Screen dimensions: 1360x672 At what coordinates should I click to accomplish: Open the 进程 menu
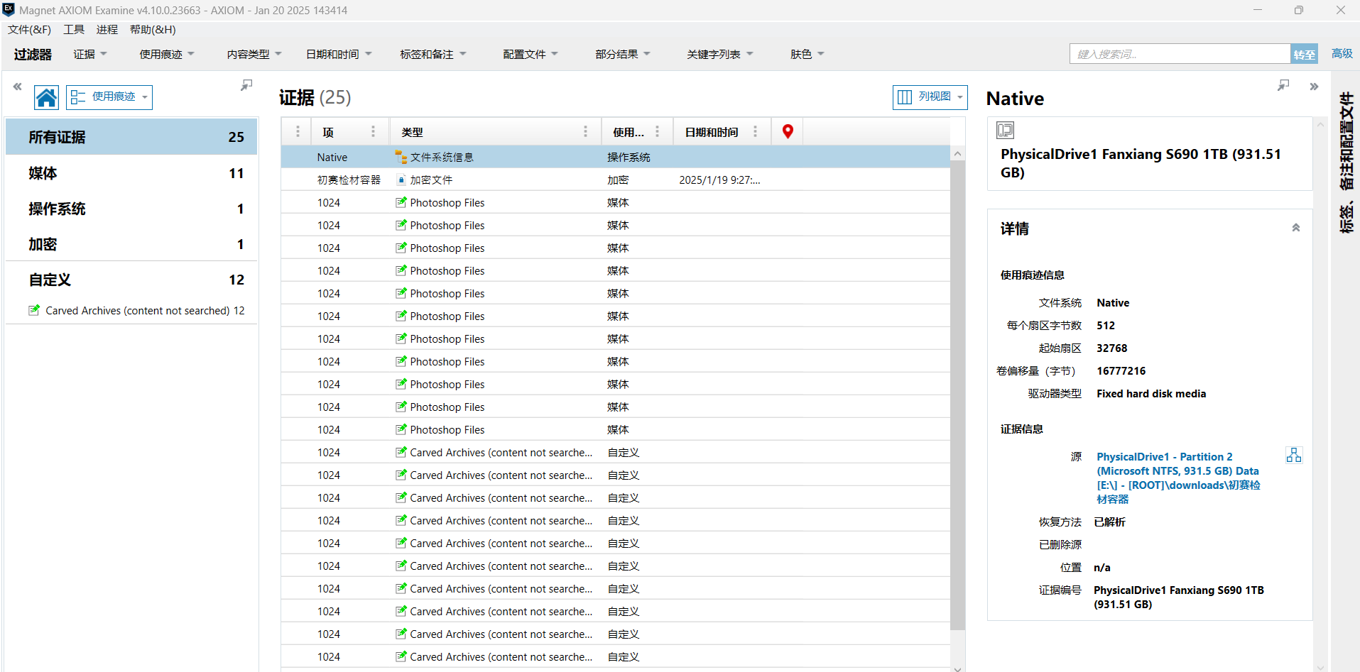pos(107,29)
